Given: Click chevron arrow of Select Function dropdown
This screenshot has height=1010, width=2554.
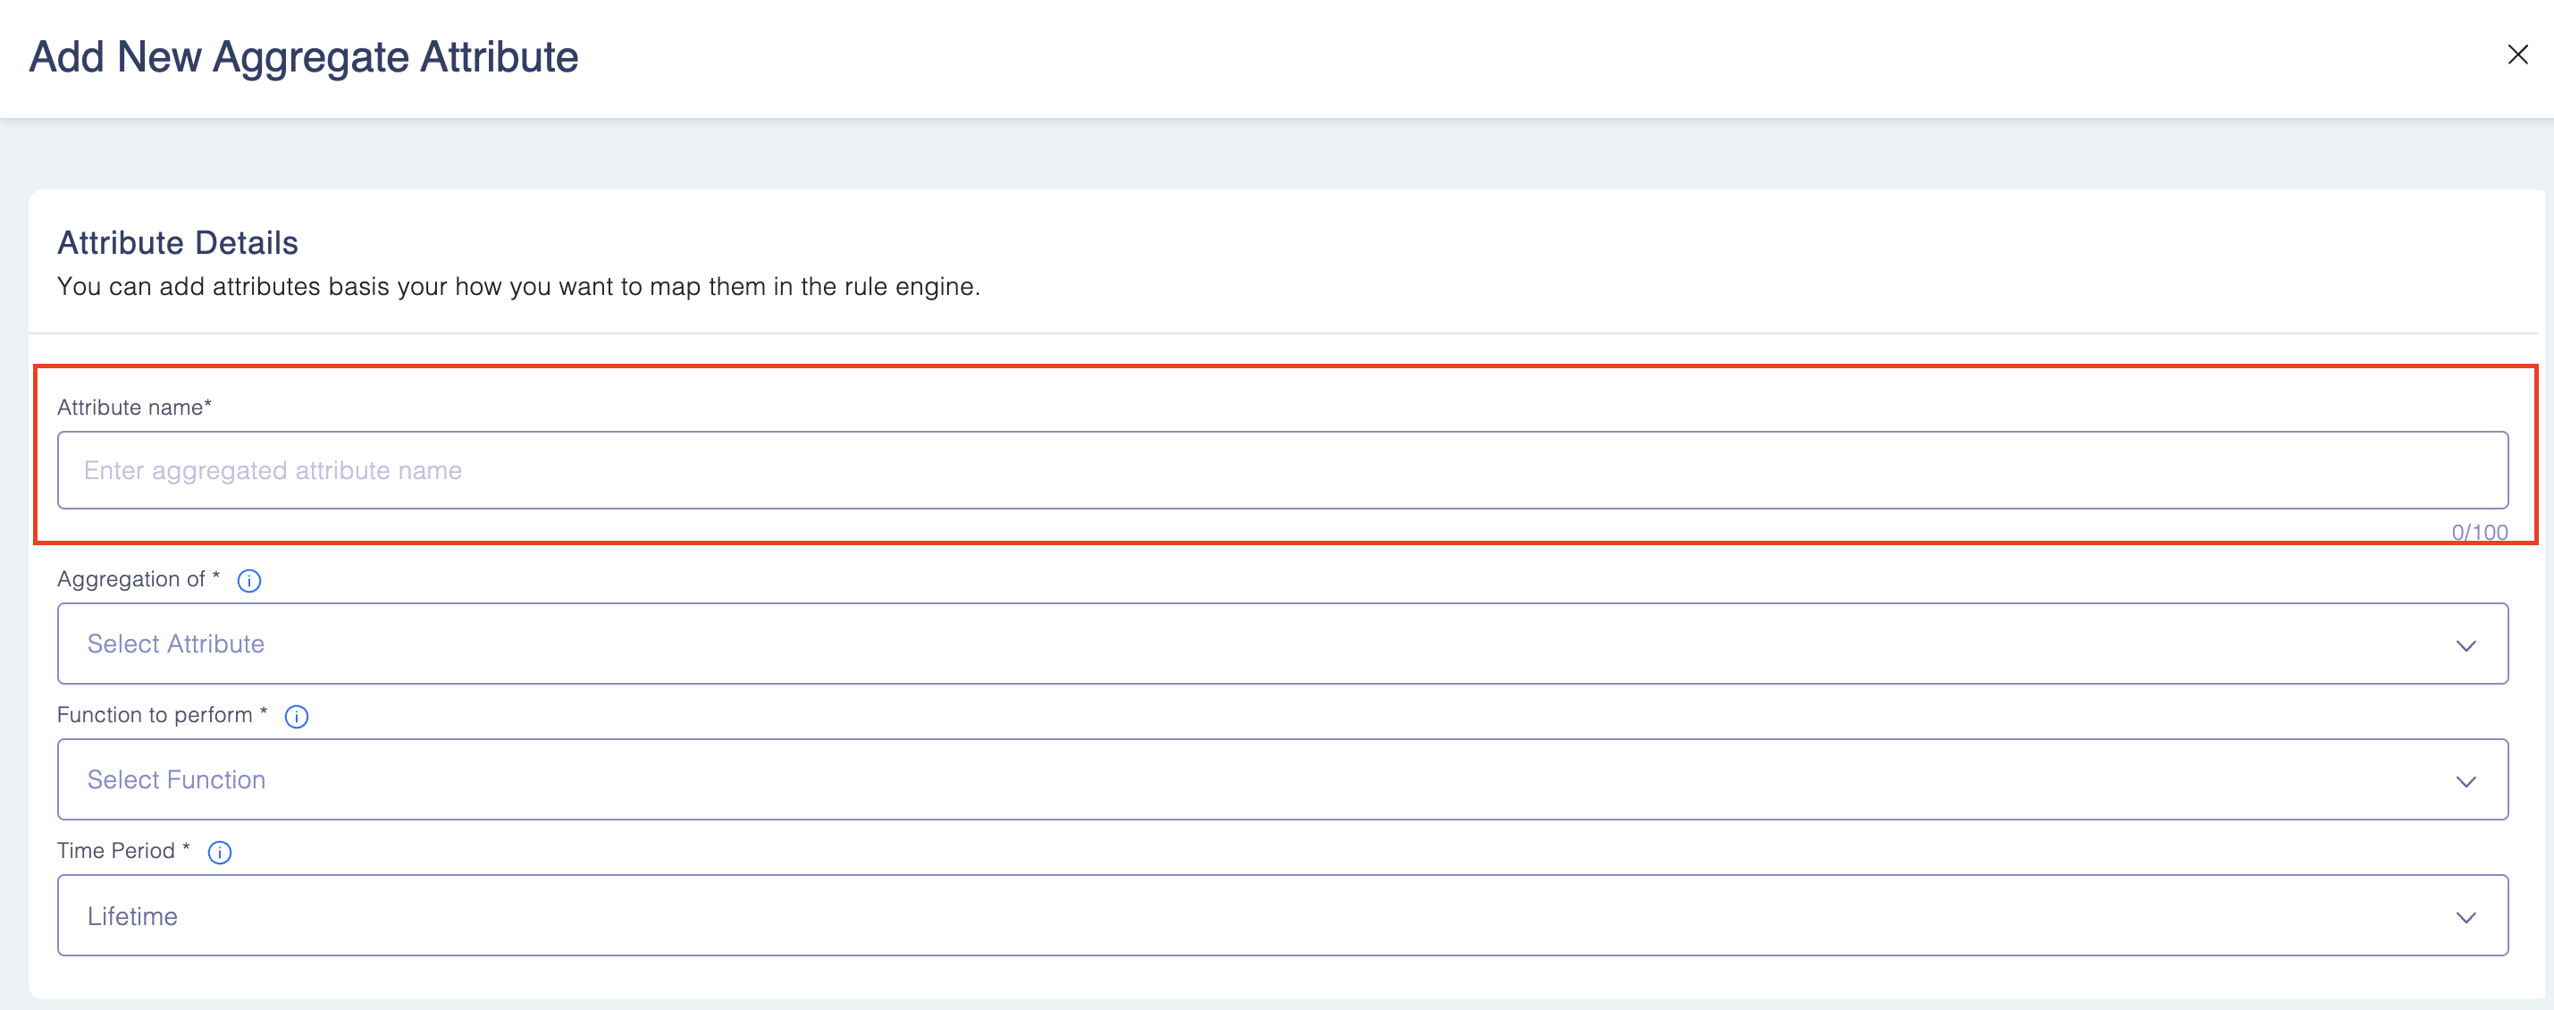Looking at the screenshot, I should click(x=2466, y=781).
